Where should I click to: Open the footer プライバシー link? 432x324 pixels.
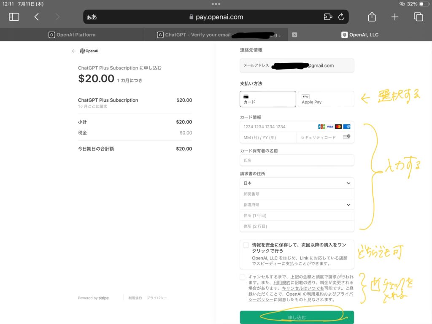coord(157,298)
